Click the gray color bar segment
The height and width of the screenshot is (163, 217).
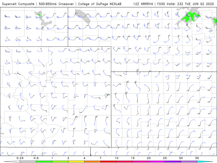(x=28, y=162)
